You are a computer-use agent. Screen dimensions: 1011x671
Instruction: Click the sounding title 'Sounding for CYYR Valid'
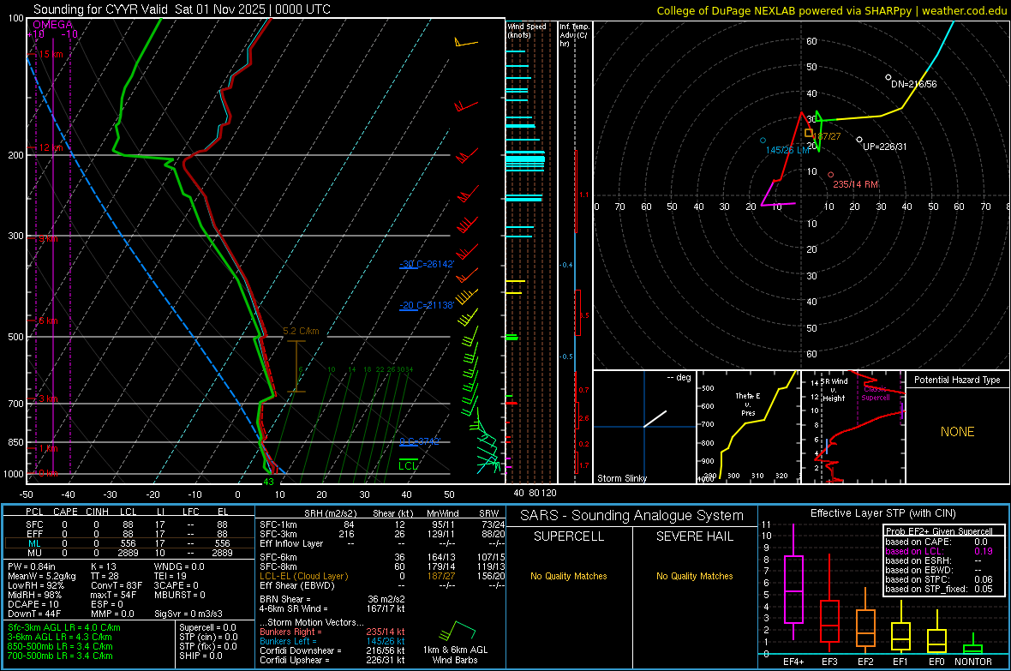pos(100,9)
